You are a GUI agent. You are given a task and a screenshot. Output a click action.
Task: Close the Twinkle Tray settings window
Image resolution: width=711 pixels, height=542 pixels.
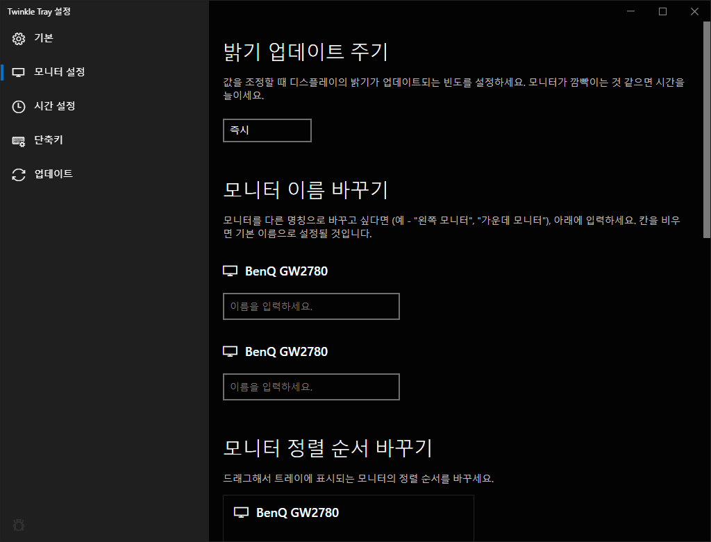tap(694, 11)
